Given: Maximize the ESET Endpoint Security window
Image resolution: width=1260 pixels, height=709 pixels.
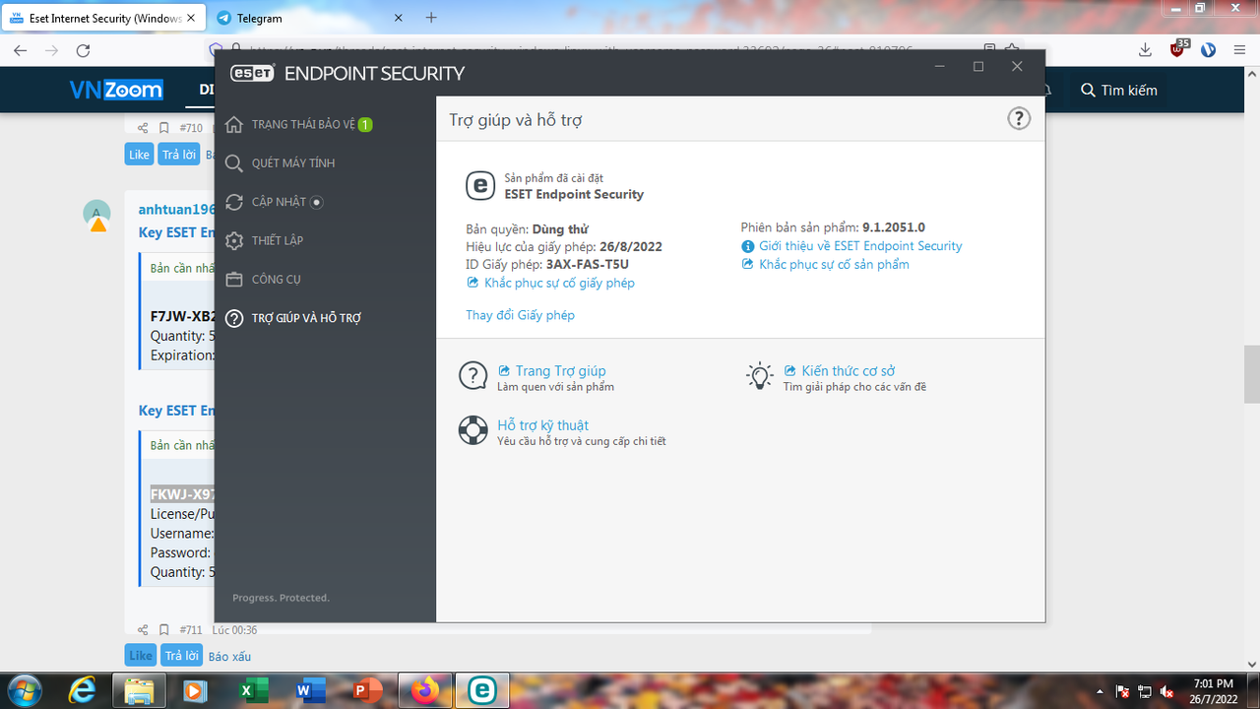Looking at the screenshot, I should click(x=978, y=66).
